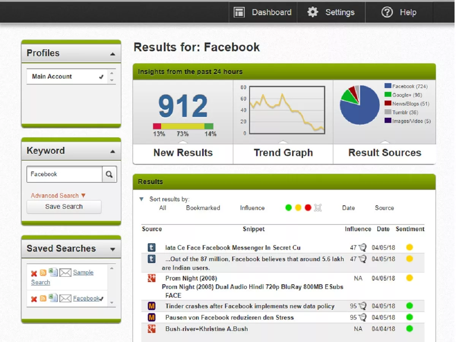Delete the Facebook saved search via red X
This screenshot has width=456, height=342.
click(x=33, y=298)
